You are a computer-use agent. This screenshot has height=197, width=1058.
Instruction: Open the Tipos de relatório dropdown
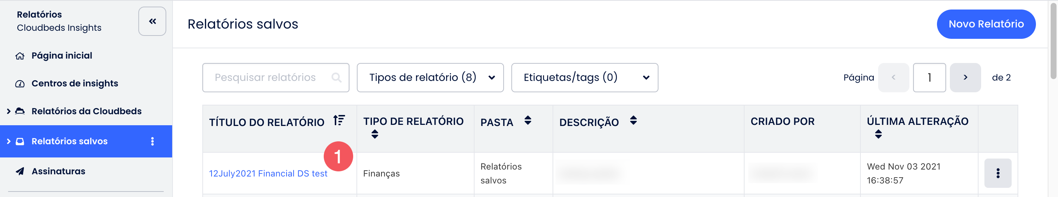tap(430, 78)
